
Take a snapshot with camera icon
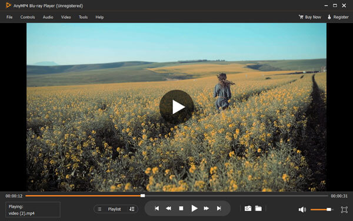248,209
